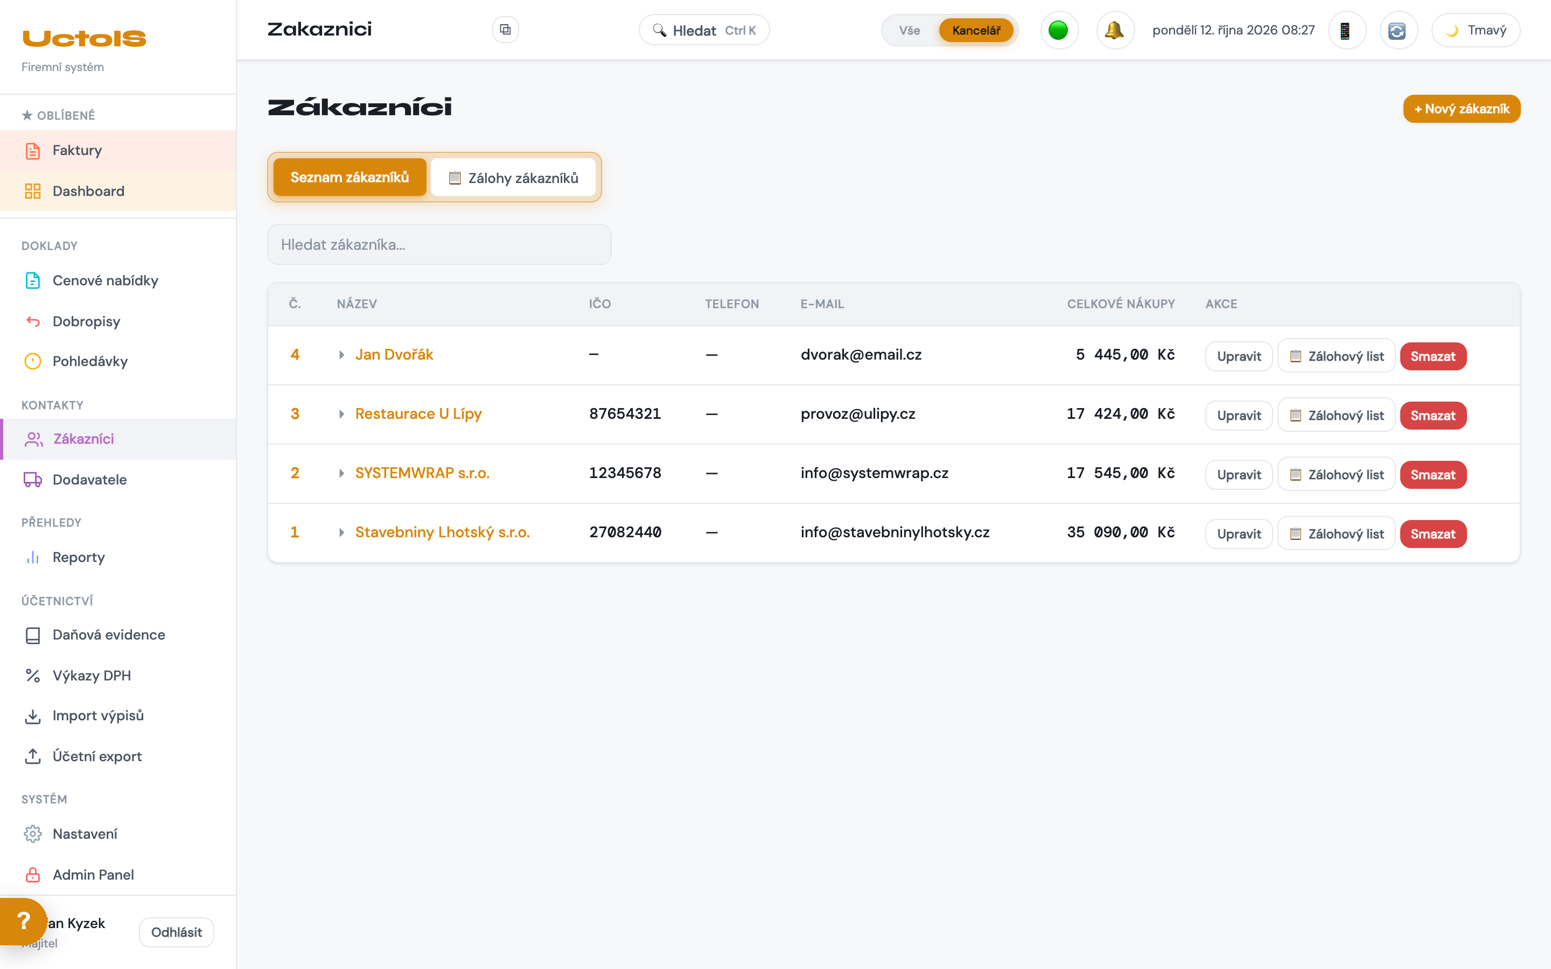Switch to the Tmavý dark theme
The height and width of the screenshot is (969, 1551).
tap(1476, 30)
